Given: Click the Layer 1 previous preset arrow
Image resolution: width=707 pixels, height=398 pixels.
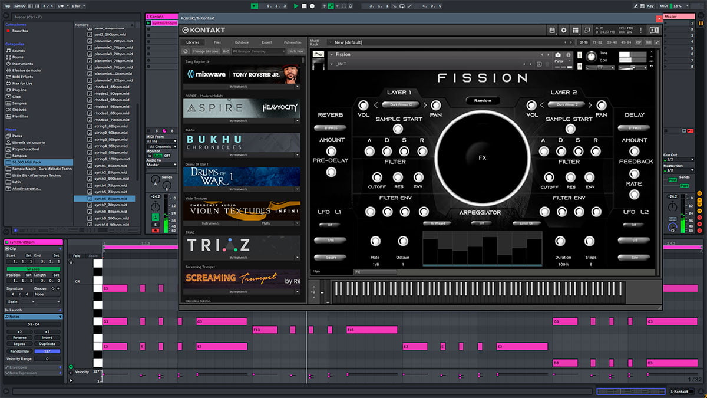Looking at the screenshot, I should pos(376,105).
